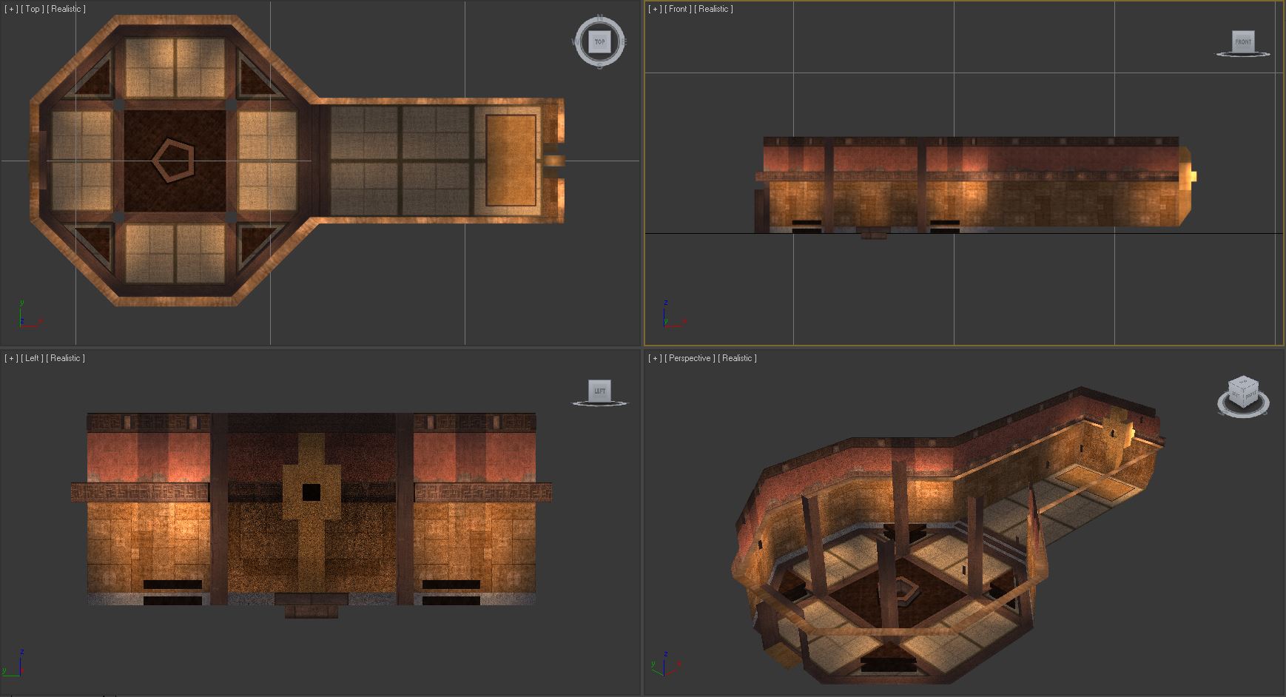Open the Top view label menu
Image resolution: width=1286 pixels, height=697 pixels.
pos(33,9)
